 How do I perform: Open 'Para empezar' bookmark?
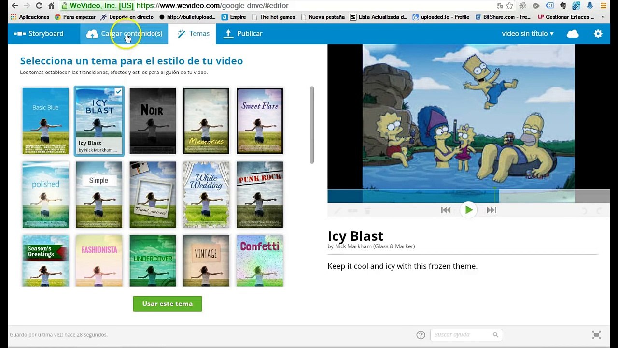pyautogui.click(x=75, y=17)
